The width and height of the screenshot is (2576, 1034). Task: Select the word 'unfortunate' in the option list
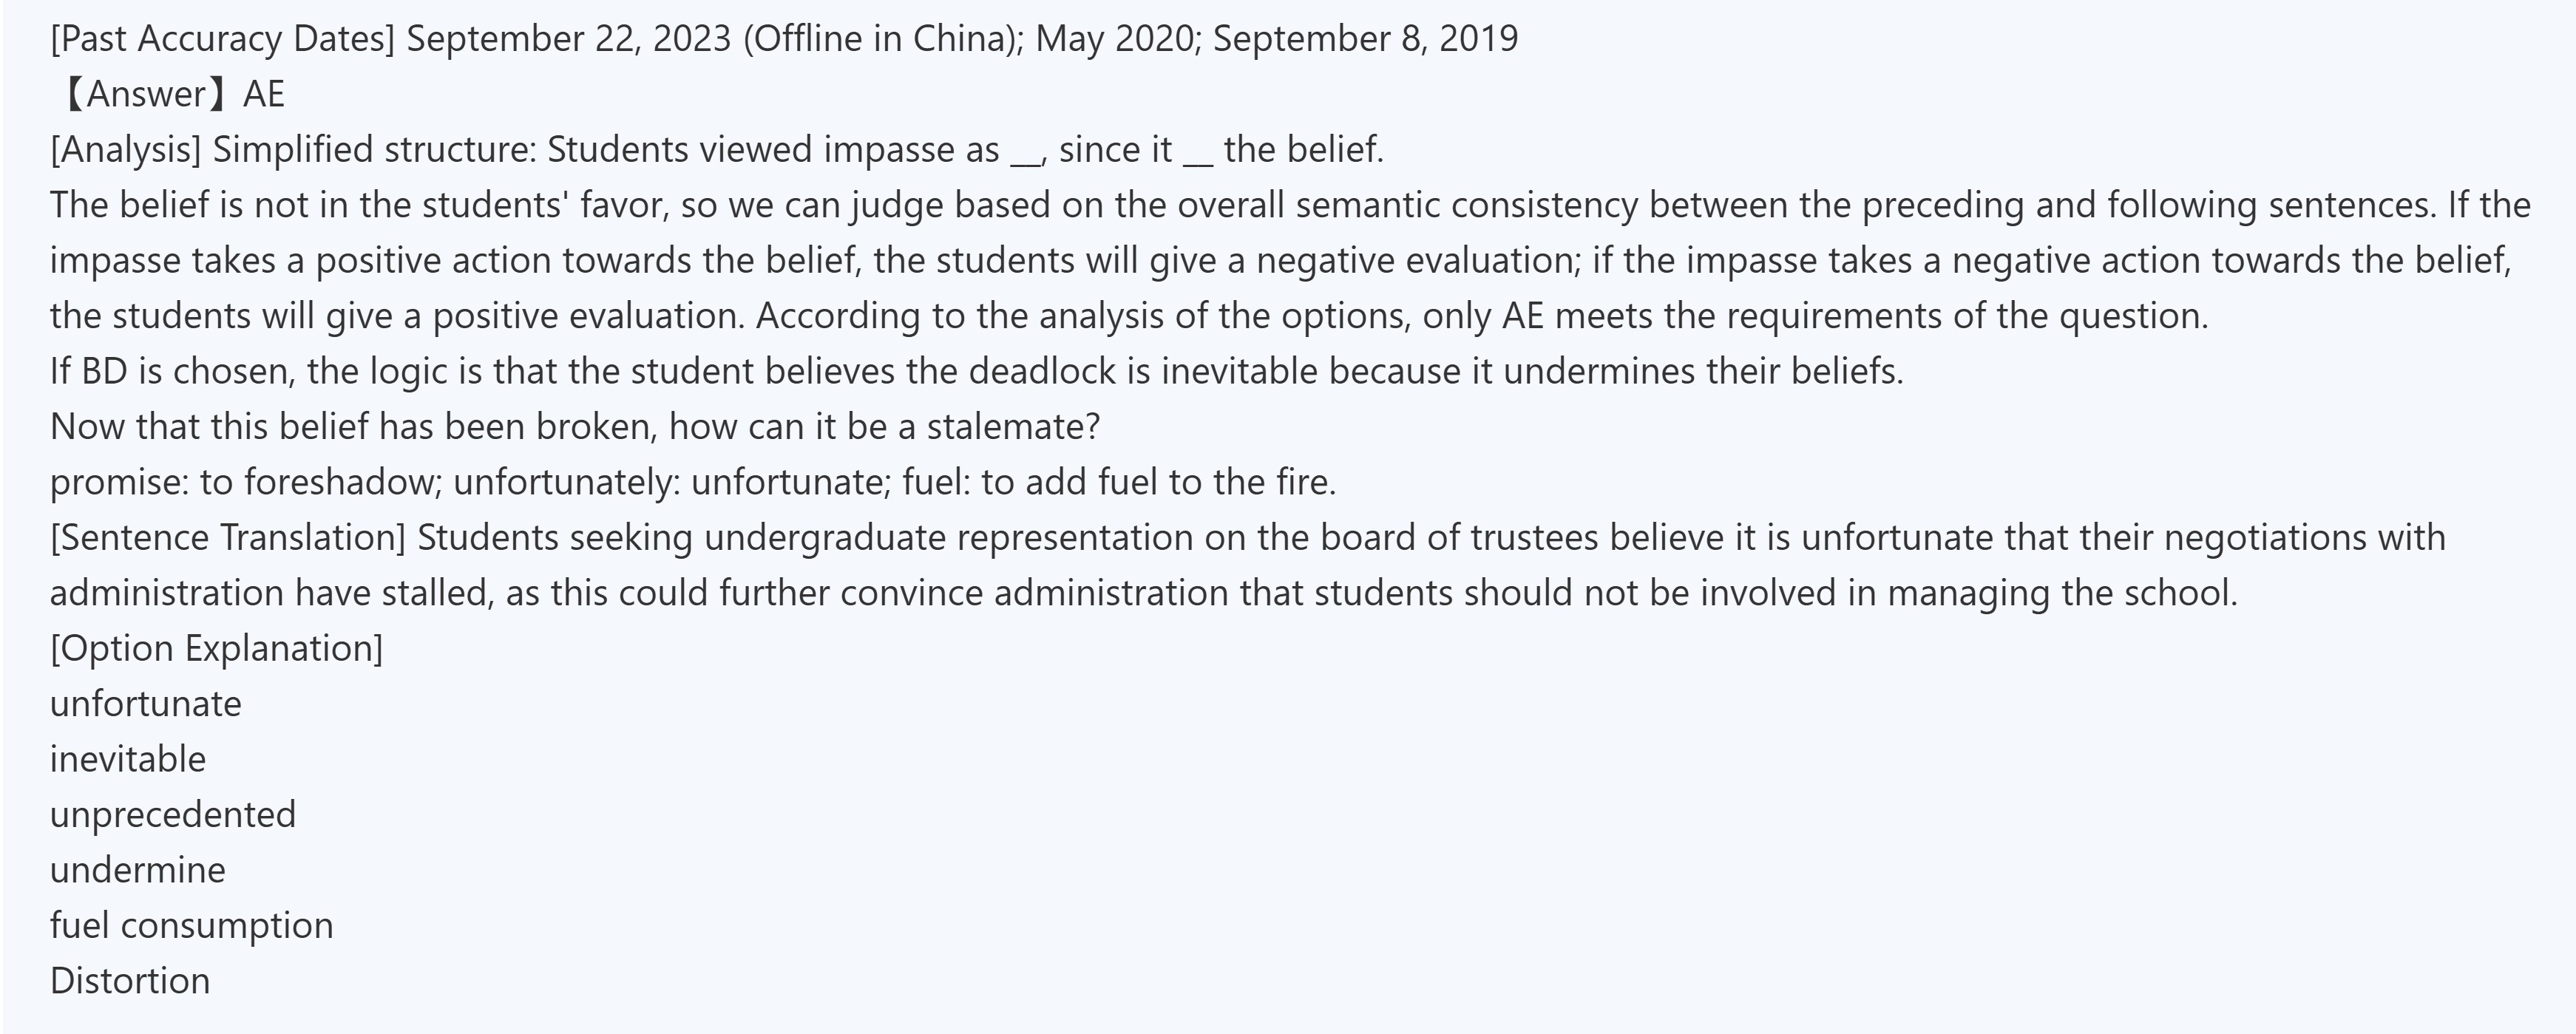(x=146, y=704)
